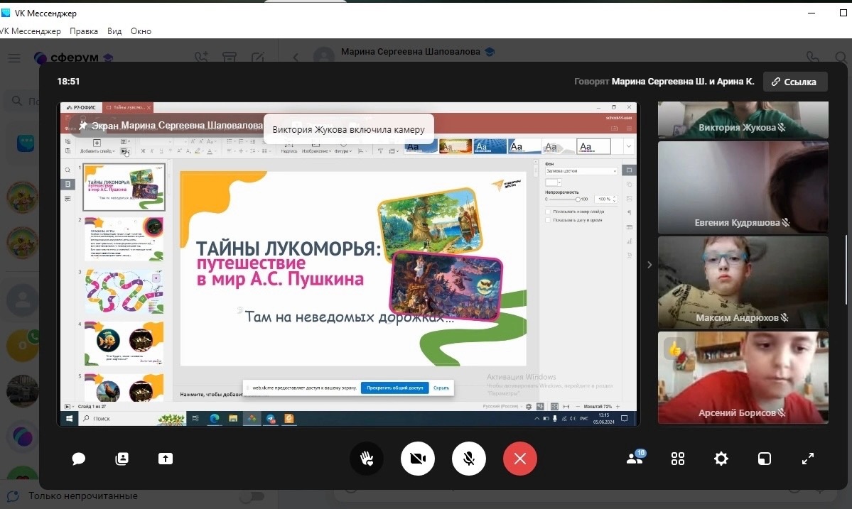The image size is (852, 509).
Task: Open call settings gear
Action: (x=721, y=459)
